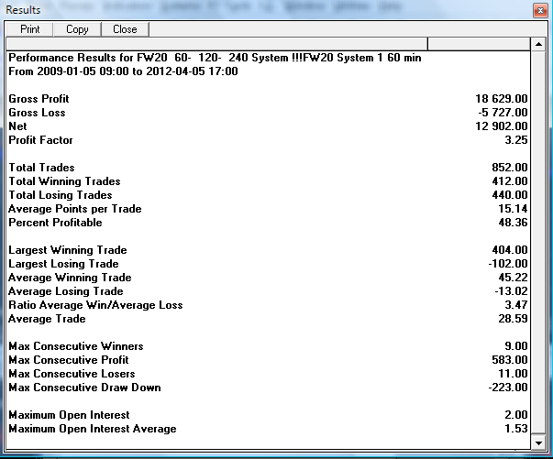The image size is (553, 459).
Task: Click the vertical scrollbar track
Action: click(x=539, y=275)
